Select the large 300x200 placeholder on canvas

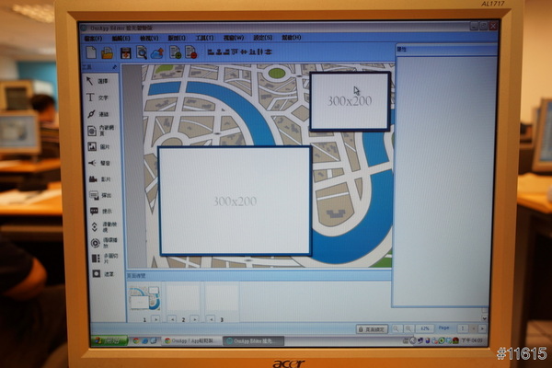tap(235, 201)
